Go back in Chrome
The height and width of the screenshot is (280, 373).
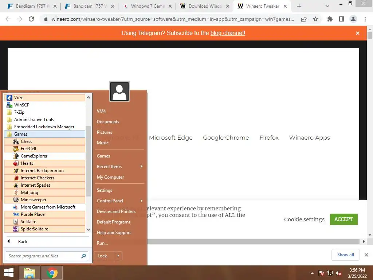coord(8,19)
